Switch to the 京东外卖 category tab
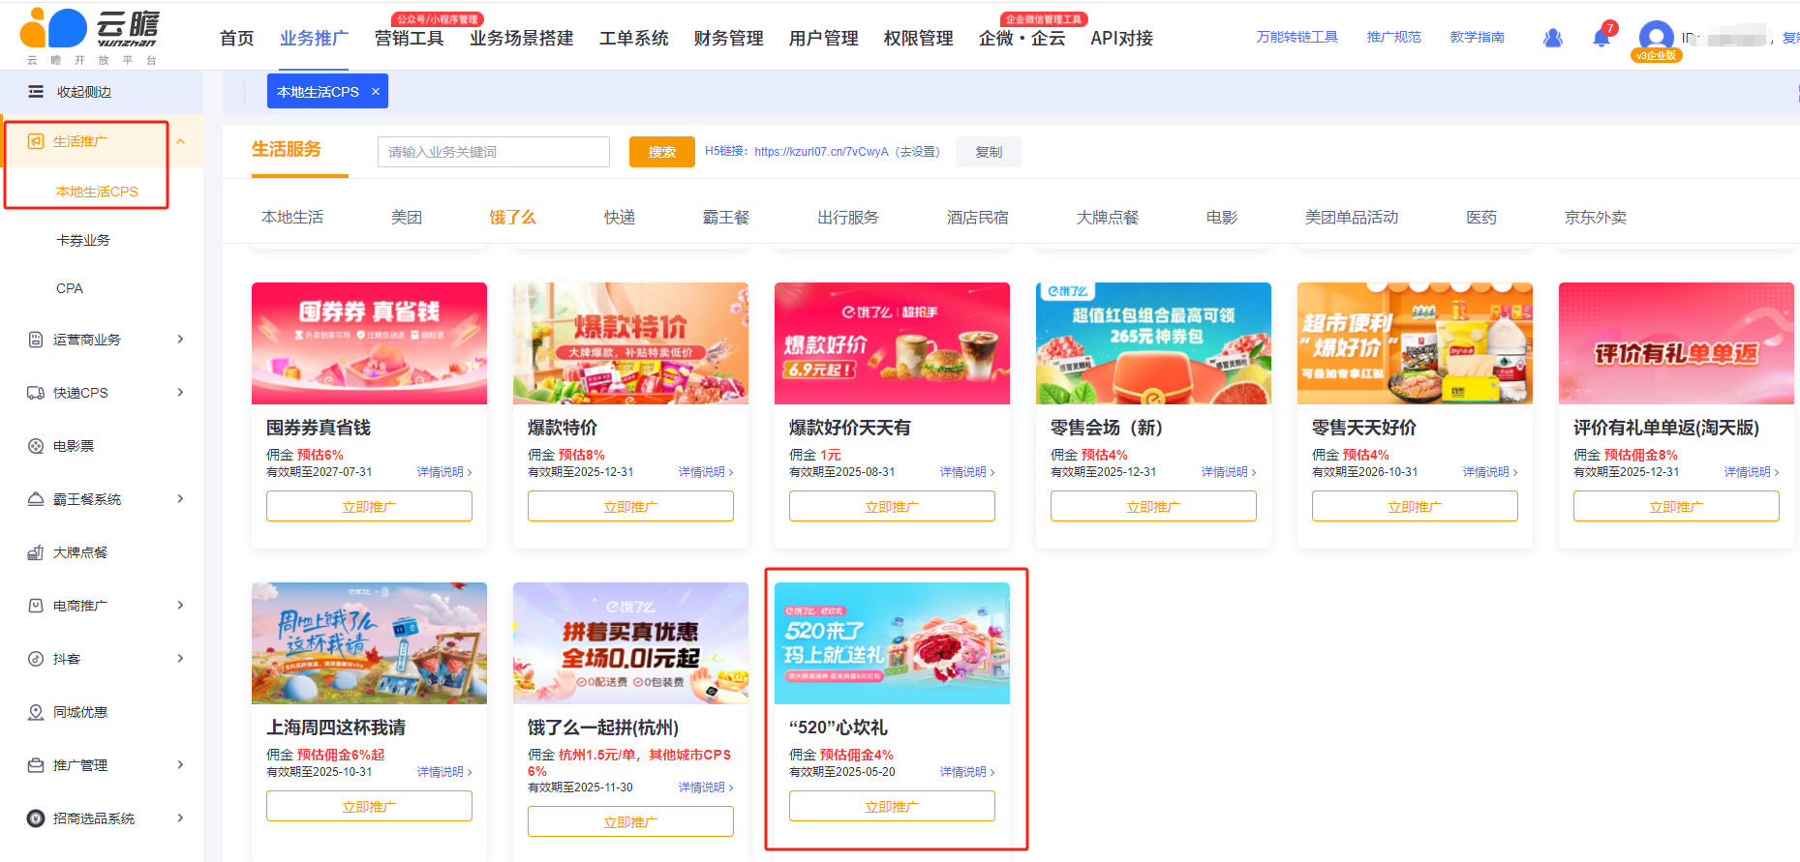1800x862 pixels. click(x=1596, y=218)
